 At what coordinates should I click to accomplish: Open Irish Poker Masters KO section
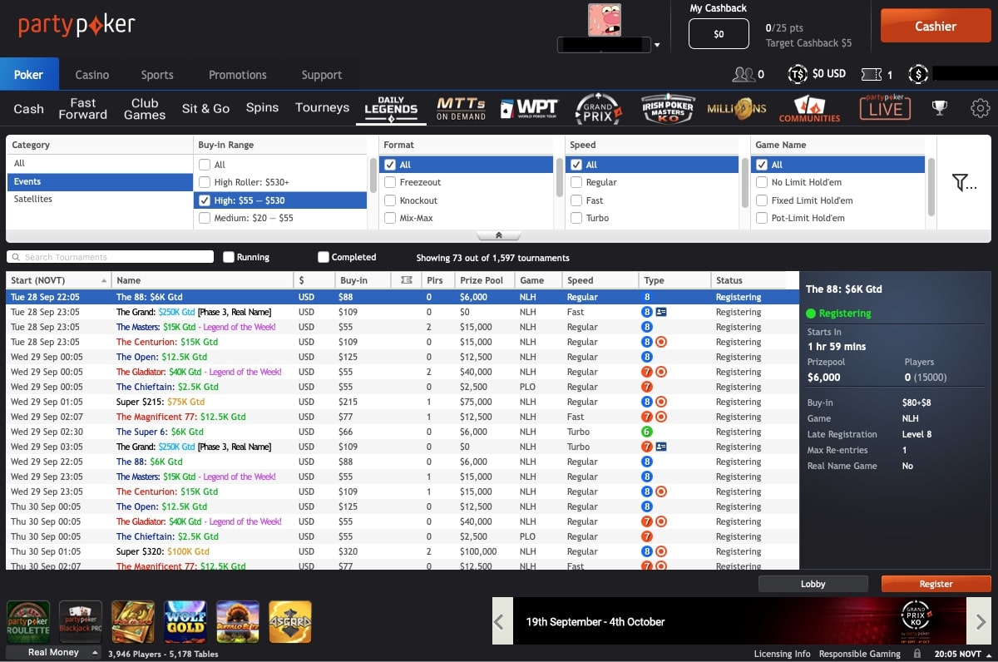coord(667,108)
